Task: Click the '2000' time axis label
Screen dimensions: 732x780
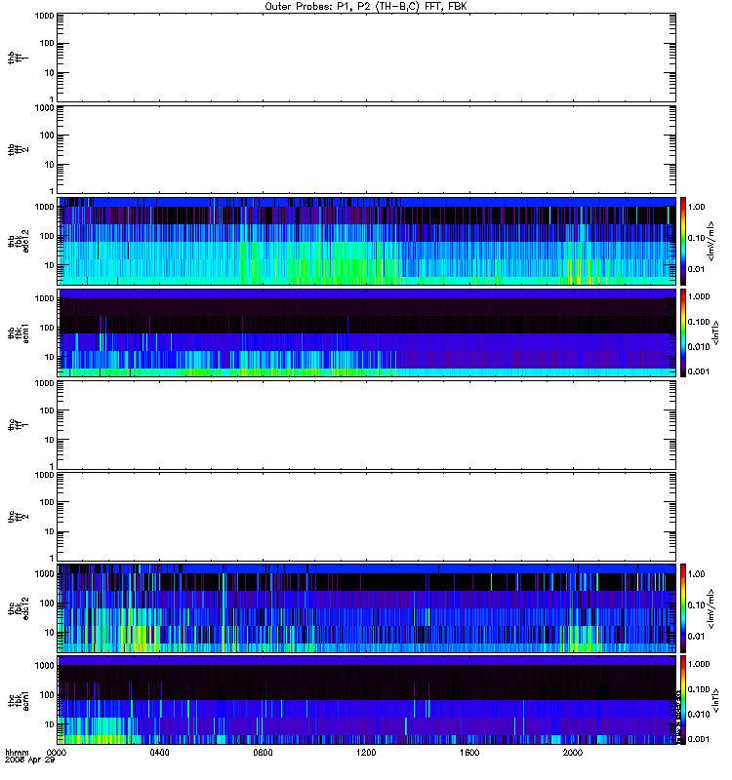Action: (x=573, y=753)
